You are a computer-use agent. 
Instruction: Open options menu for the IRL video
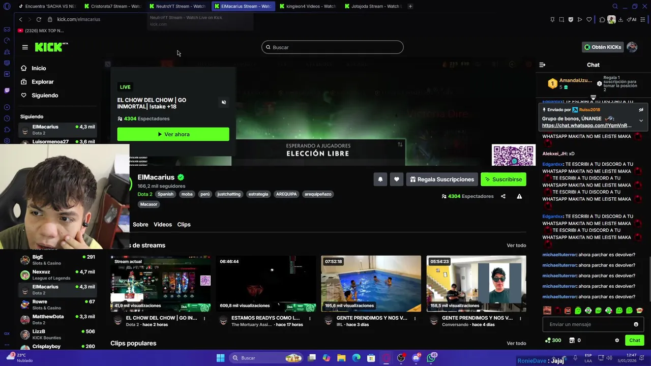(415, 319)
